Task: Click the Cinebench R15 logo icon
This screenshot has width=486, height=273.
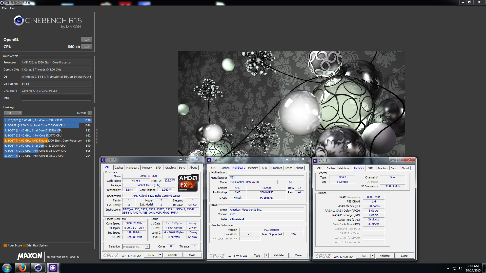Action: click(x=19, y=20)
